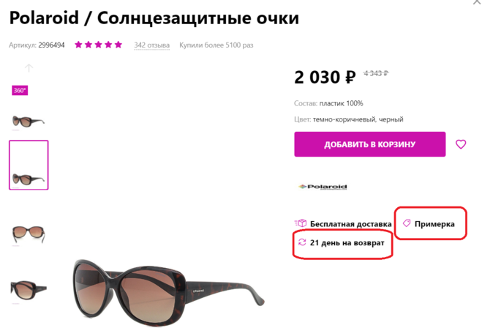
Task: Open the Polaroid brand logo
Action: click(323, 187)
